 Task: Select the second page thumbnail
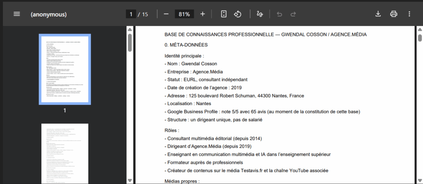pyautogui.click(x=65, y=153)
